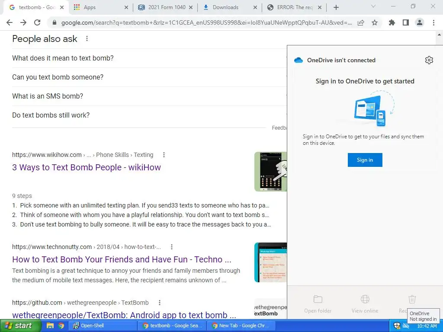Go back to the previous page
Viewport: 443px width, 332px height.
10,22
